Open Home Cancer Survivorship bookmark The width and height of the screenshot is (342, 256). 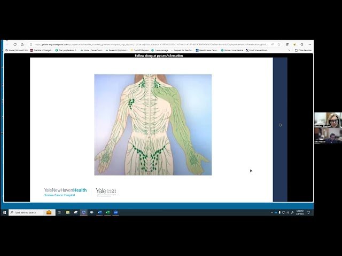[x=91, y=50]
